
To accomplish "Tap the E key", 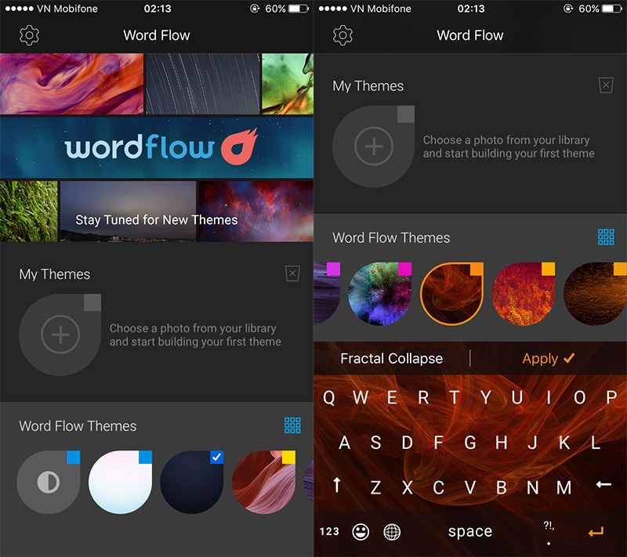I will (x=392, y=397).
